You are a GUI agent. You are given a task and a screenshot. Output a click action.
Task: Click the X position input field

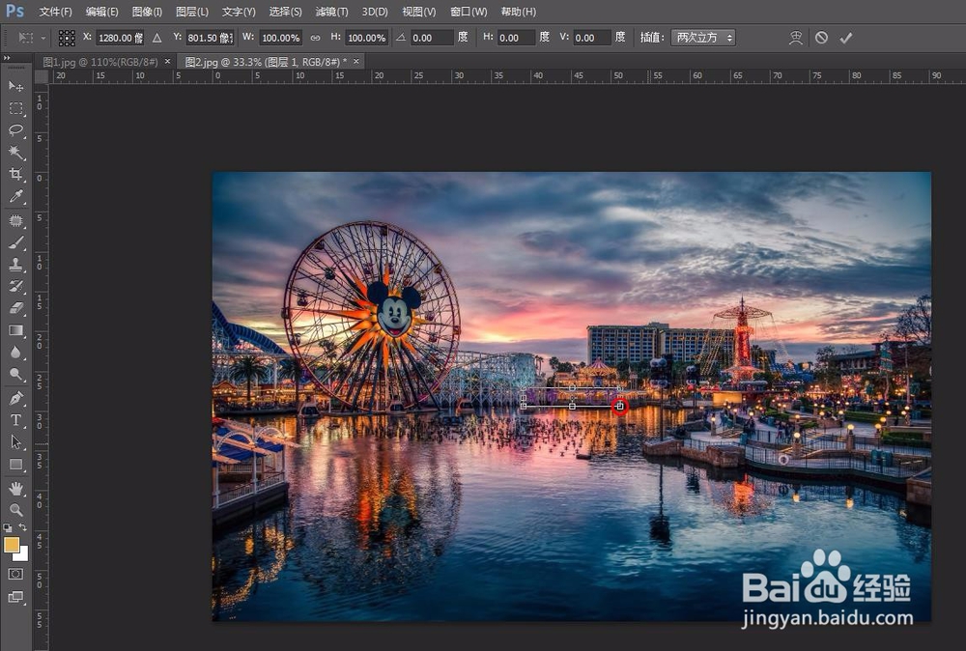coord(120,39)
